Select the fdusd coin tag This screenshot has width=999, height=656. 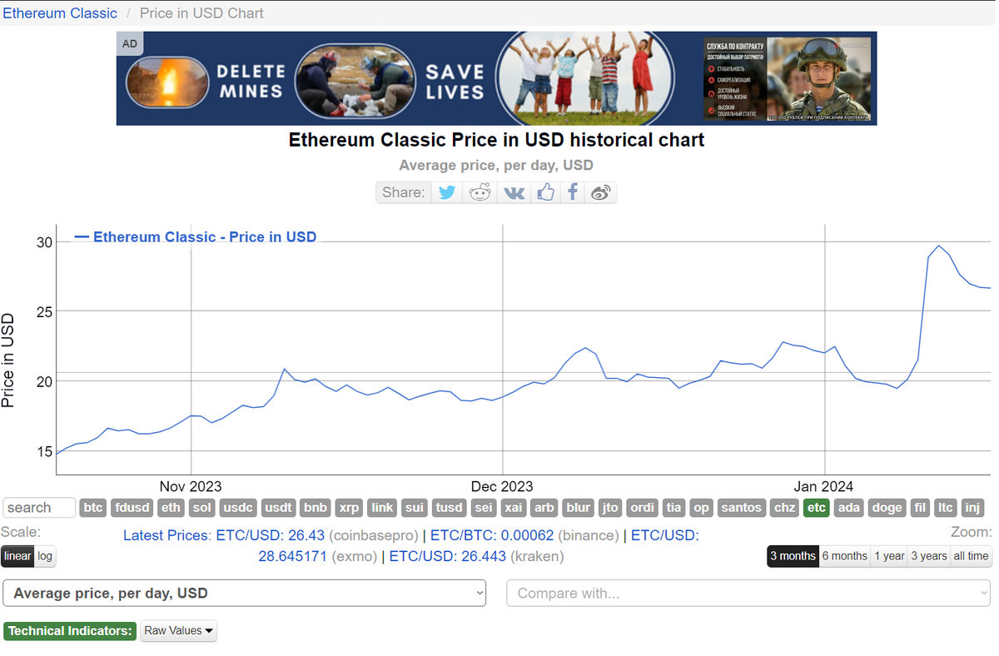tap(132, 508)
